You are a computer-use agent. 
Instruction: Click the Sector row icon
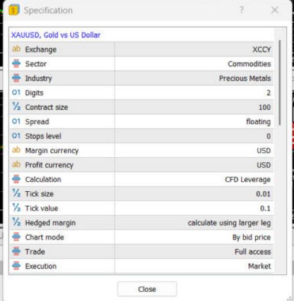pos(16,64)
